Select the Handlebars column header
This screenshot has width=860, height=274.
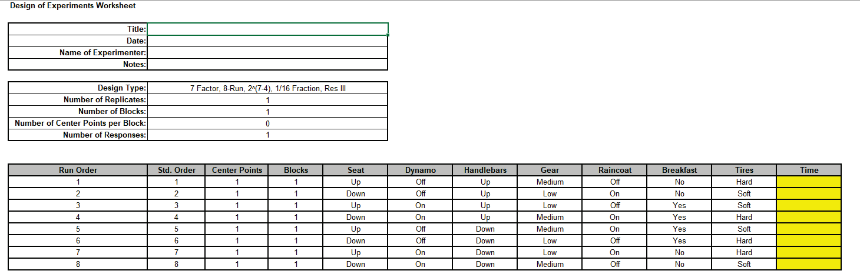click(485, 170)
